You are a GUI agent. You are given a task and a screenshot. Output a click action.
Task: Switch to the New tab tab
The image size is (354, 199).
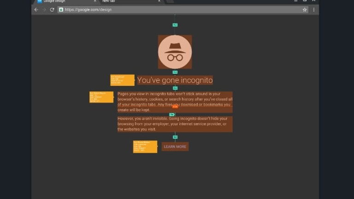coord(131,1)
